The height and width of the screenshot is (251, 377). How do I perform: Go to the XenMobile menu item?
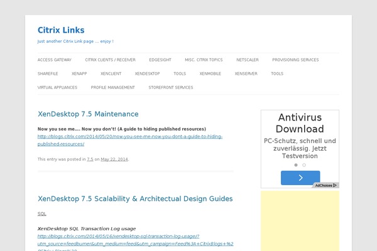pos(210,74)
